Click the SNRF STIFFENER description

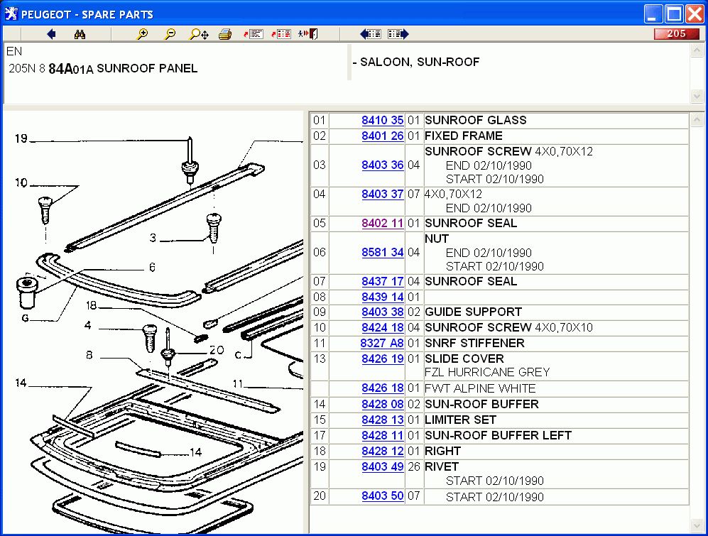tap(474, 343)
